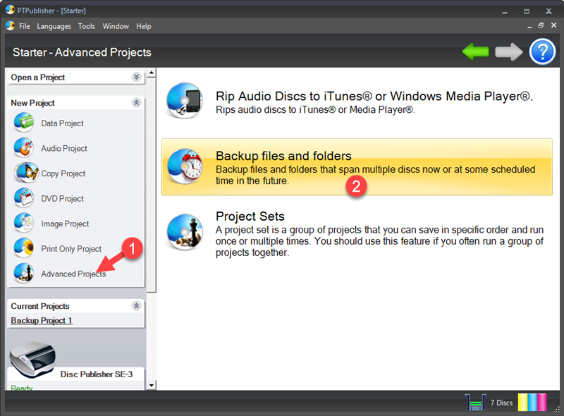Close the inner Starter child window
Screen dimensions: 564x416
[553, 25]
